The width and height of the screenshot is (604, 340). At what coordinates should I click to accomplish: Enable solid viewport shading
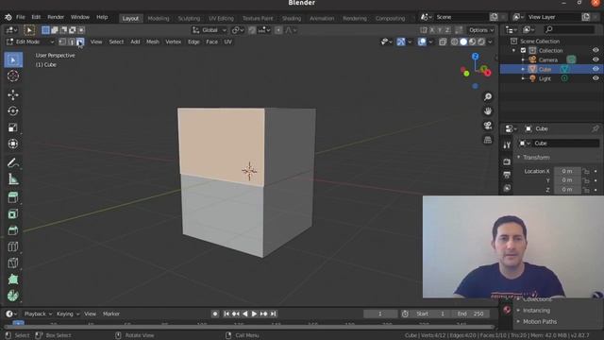tap(463, 42)
